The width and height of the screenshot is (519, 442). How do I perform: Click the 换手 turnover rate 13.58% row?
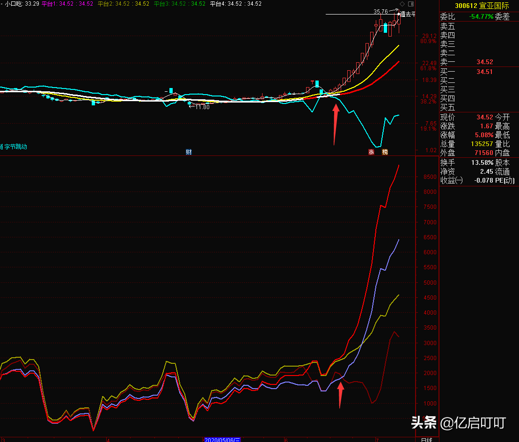[x=478, y=162]
